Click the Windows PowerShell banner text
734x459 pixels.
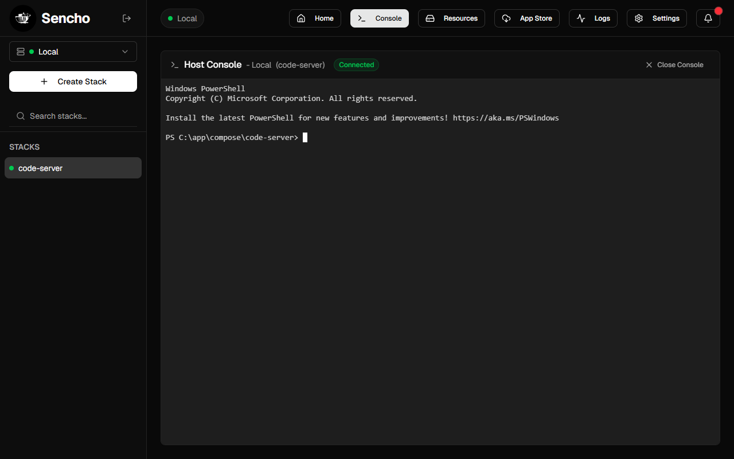205,89
